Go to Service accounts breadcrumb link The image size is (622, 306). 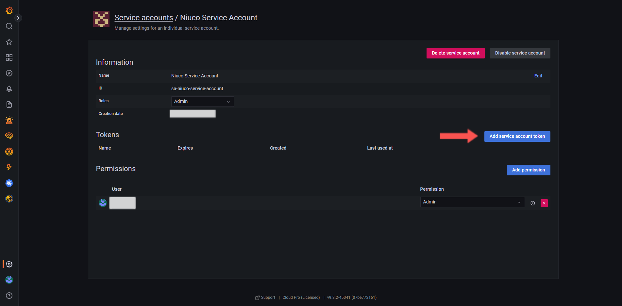[x=144, y=18]
